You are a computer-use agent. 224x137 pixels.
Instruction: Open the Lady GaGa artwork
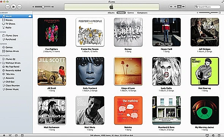[166, 71]
